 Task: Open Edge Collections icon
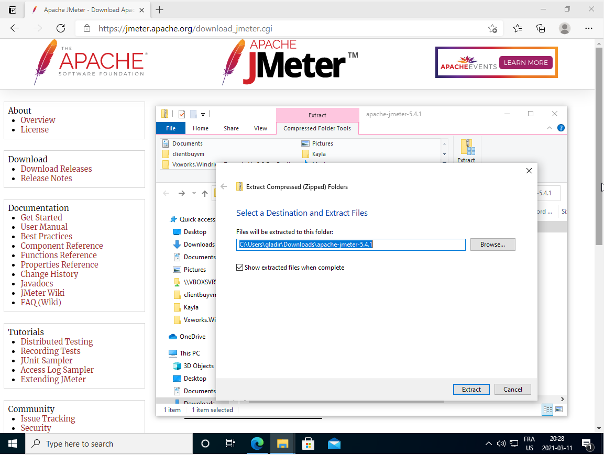coord(541,28)
